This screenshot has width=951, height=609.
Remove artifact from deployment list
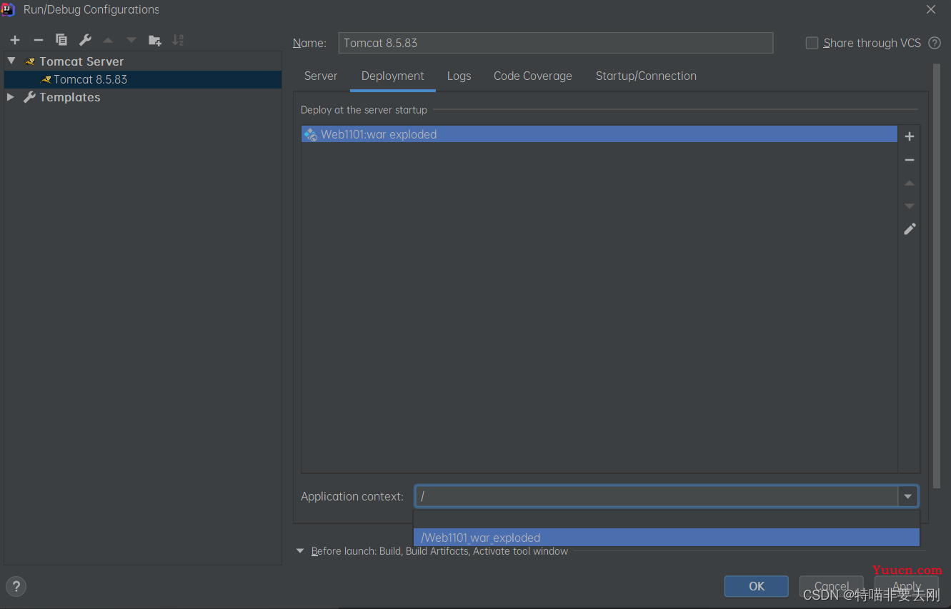[x=910, y=160]
